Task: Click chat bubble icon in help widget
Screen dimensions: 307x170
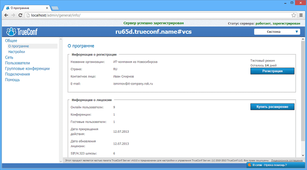Action: (x=250, y=165)
